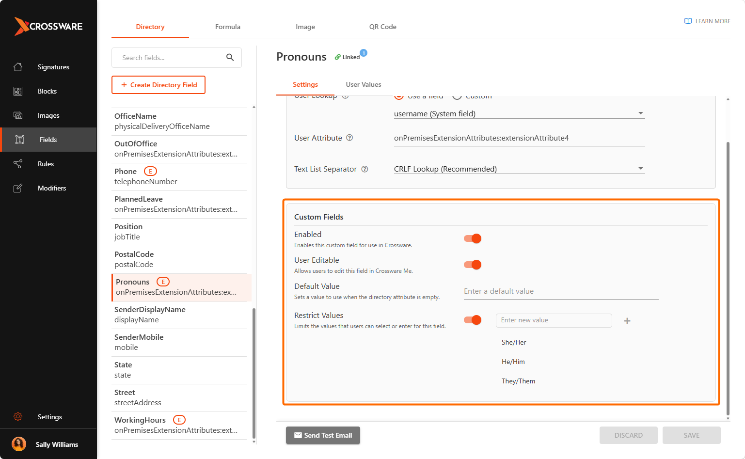Click help icon next to Text List Separator

click(365, 169)
